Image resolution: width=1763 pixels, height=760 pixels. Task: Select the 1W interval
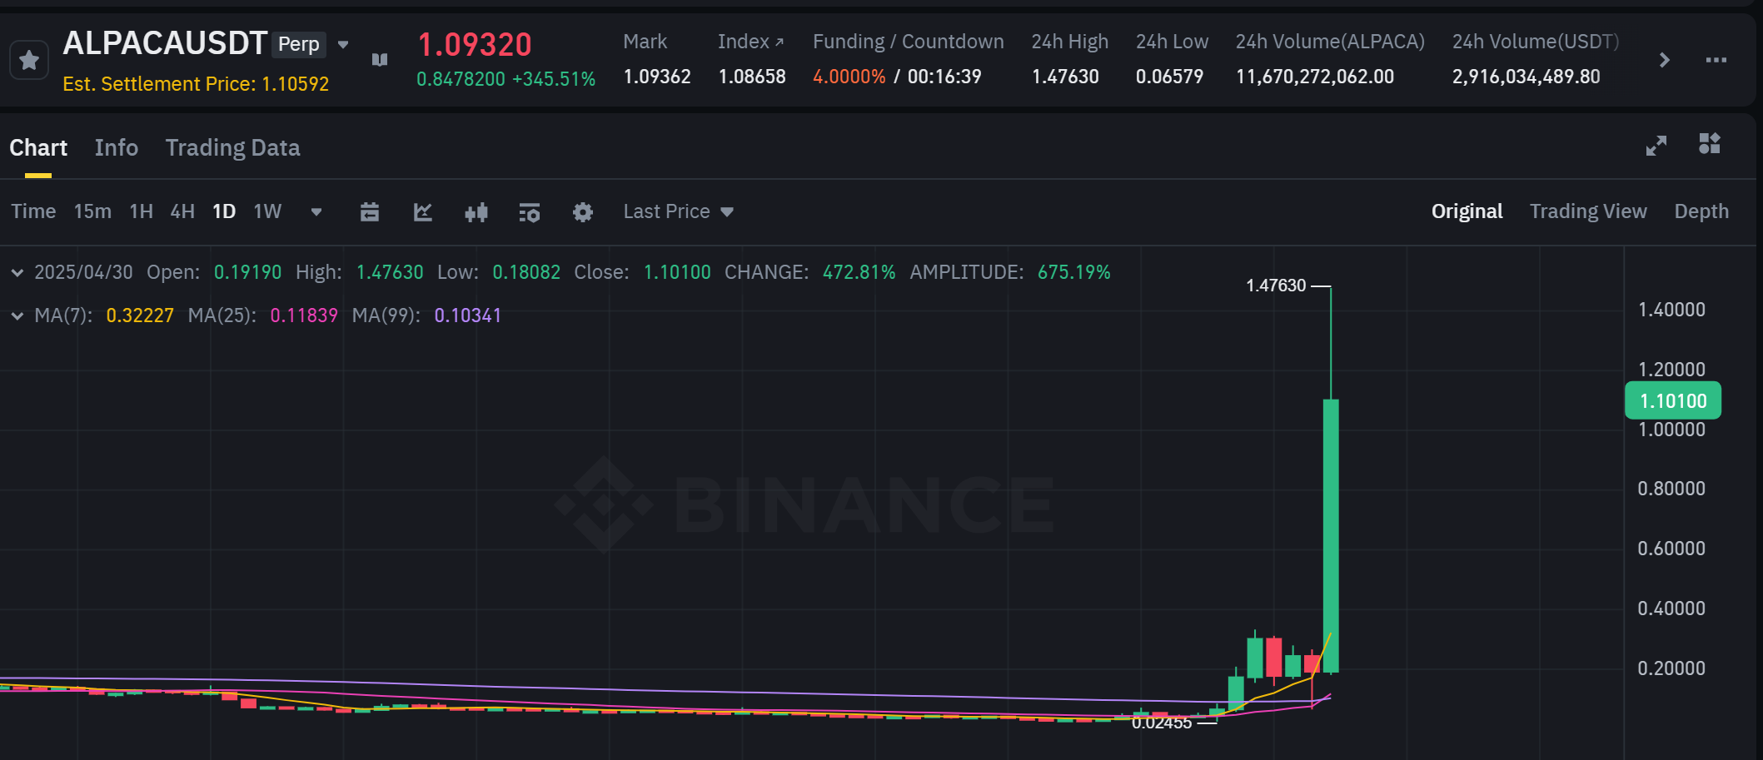pyautogui.click(x=267, y=211)
